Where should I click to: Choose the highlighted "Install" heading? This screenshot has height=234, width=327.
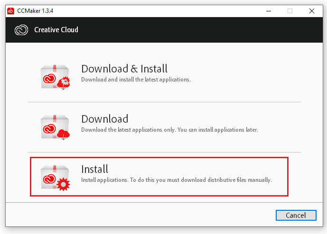click(x=95, y=169)
